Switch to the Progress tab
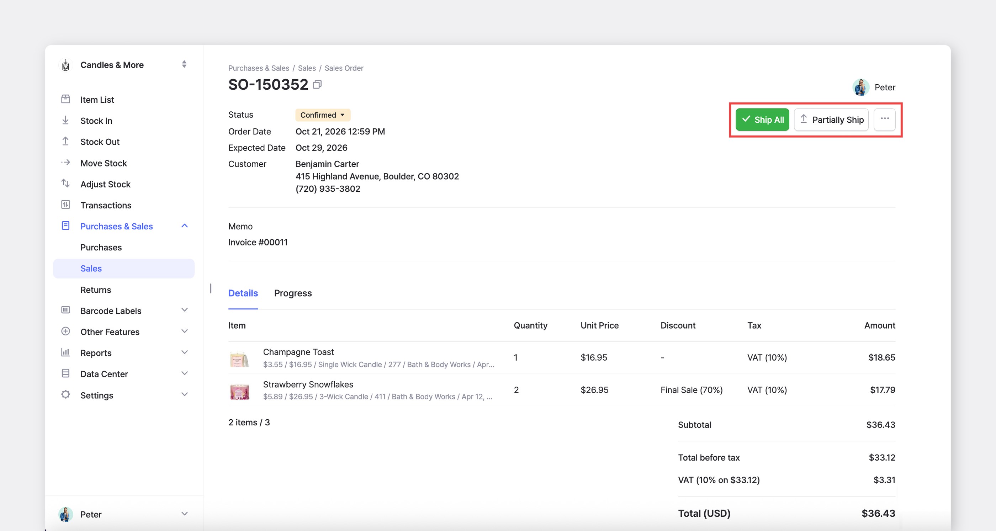Viewport: 996px width, 531px height. pos(293,293)
